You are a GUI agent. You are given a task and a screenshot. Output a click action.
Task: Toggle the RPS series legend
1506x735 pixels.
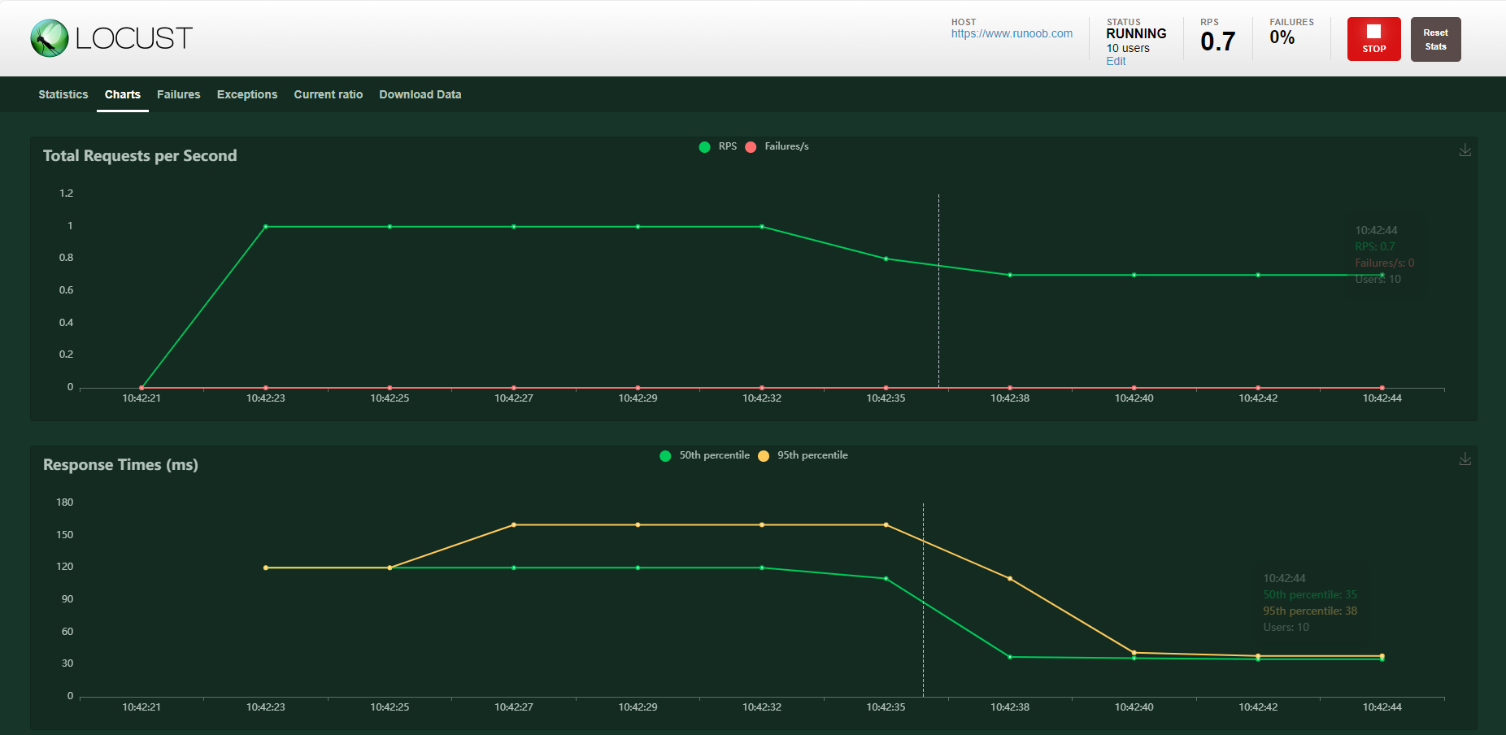coord(718,146)
